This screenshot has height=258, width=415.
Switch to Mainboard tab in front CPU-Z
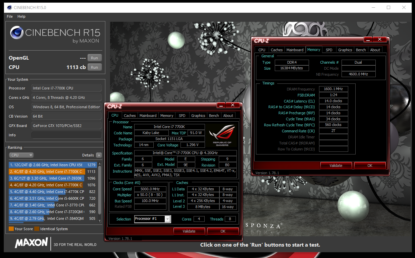(x=148, y=116)
